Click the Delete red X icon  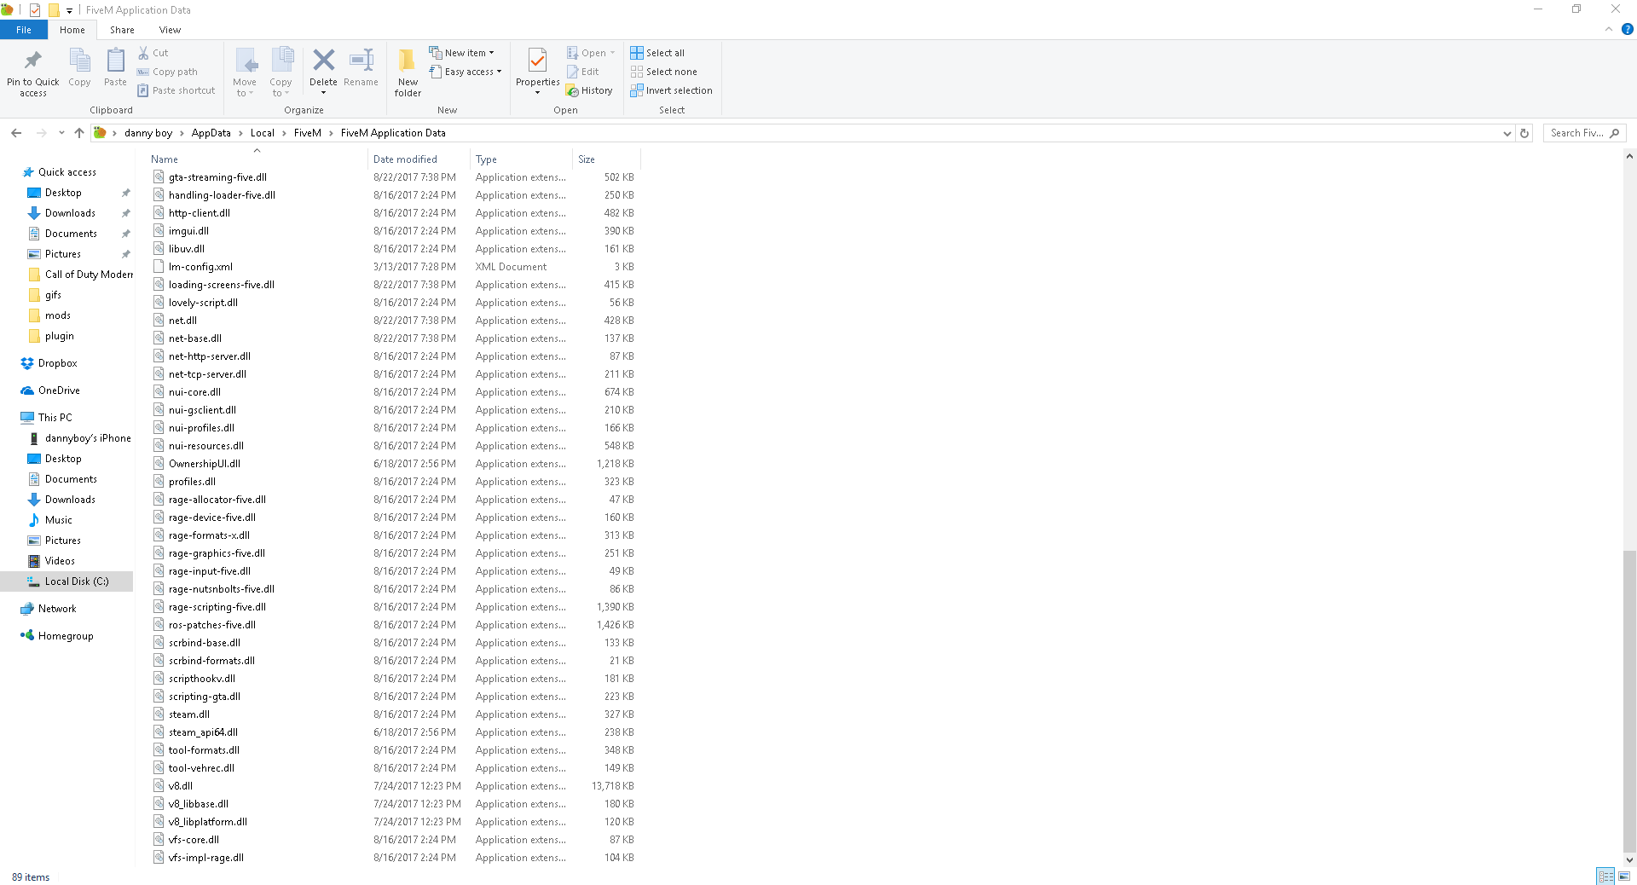323,67
